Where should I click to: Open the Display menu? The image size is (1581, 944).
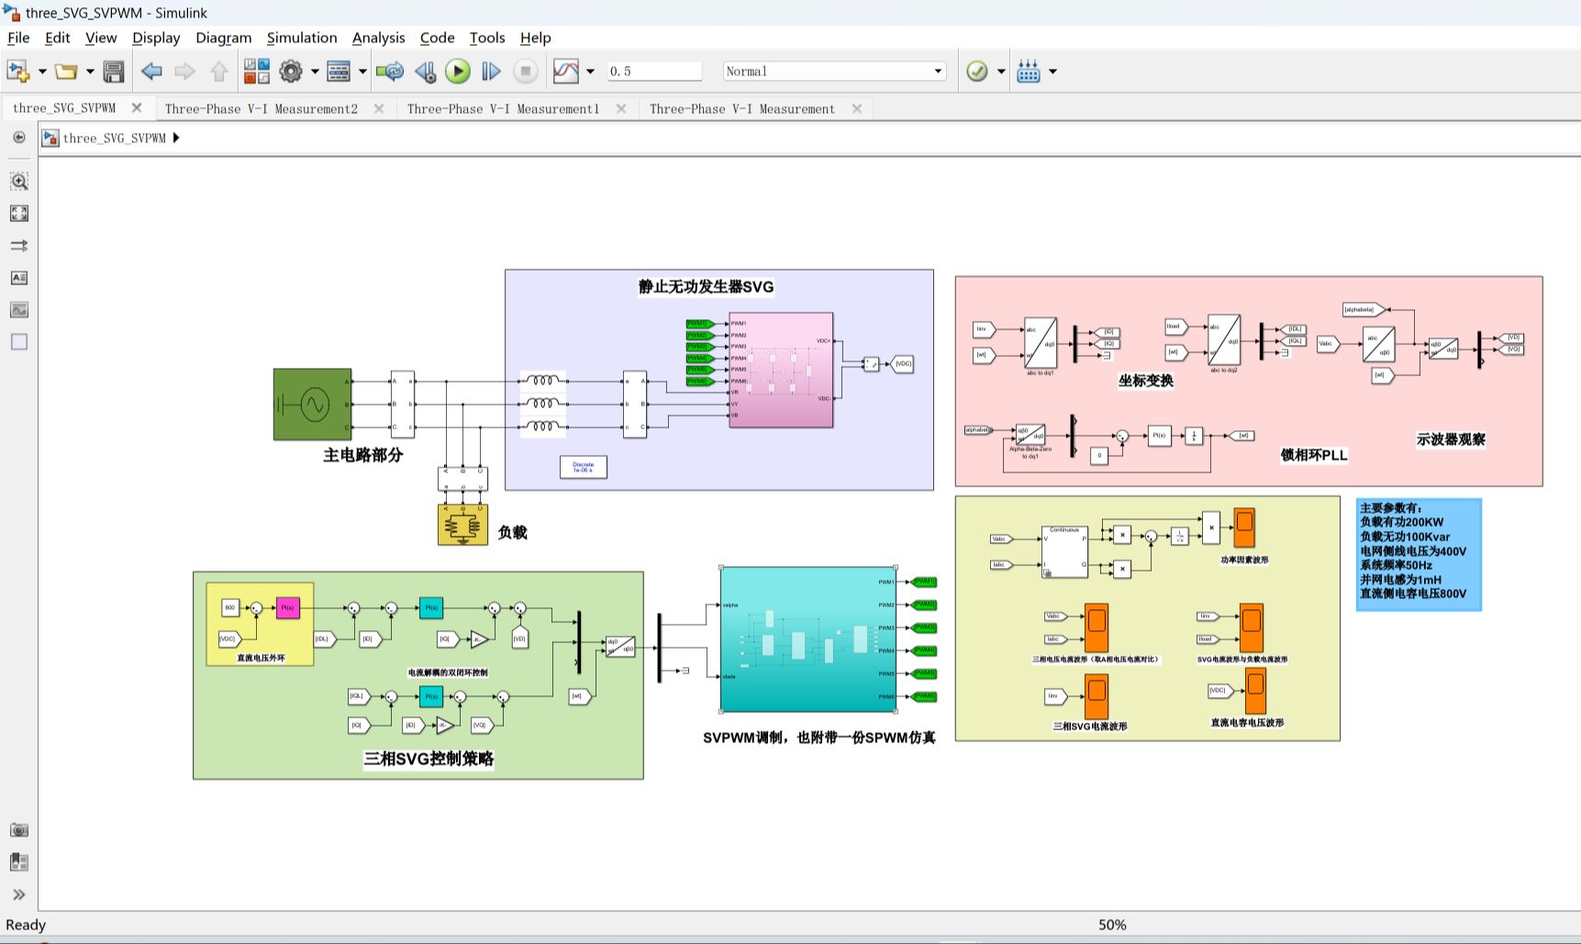click(156, 38)
